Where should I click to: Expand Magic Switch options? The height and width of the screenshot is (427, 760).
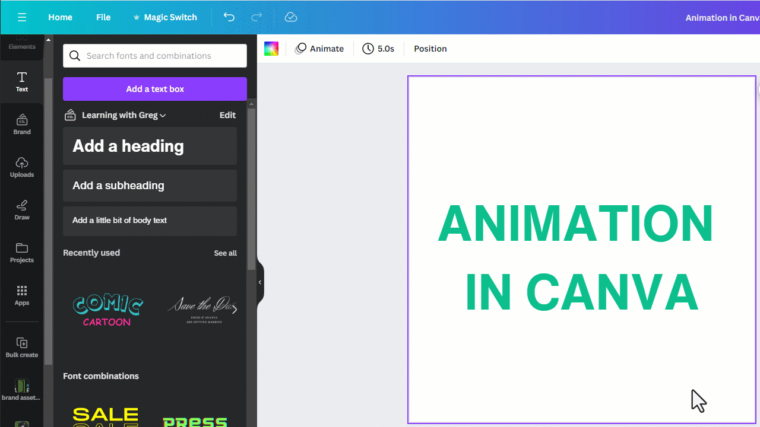coord(165,17)
